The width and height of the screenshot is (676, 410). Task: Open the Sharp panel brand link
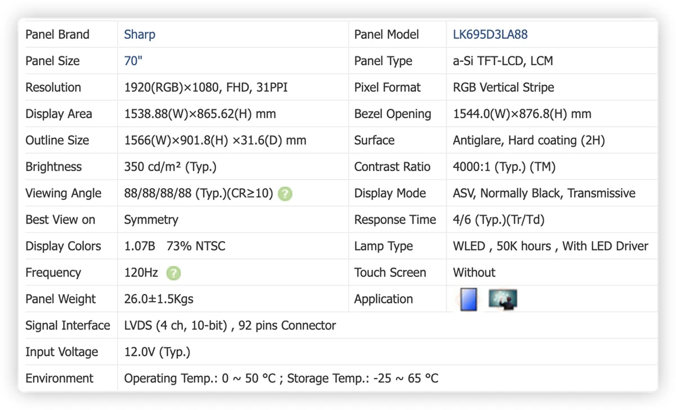(x=140, y=34)
